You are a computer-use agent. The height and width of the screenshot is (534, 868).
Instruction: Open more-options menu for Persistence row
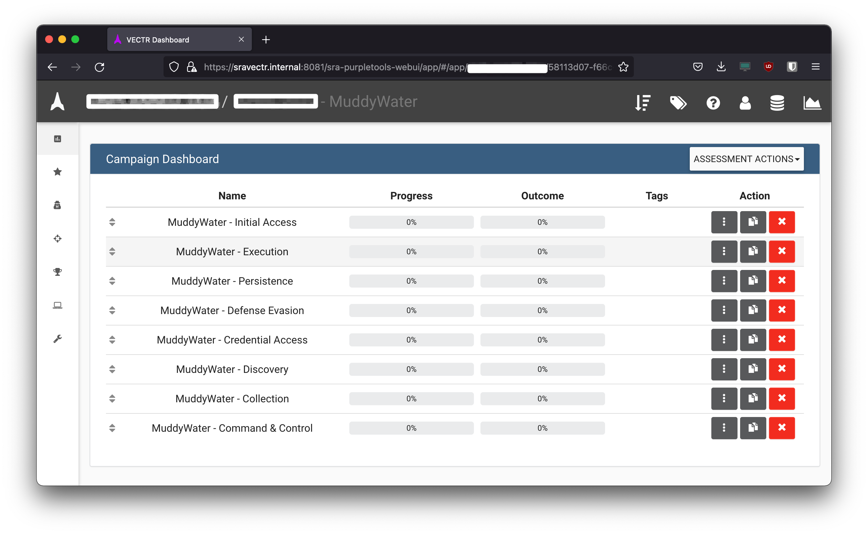point(724,281)
